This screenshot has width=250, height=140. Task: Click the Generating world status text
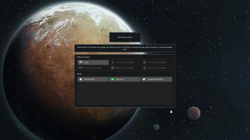(x=126, y=37)
